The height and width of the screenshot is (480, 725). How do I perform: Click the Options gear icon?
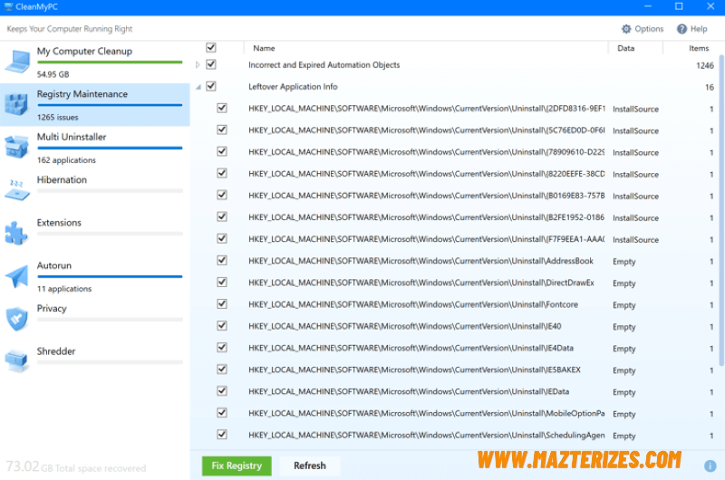point(626,29)
